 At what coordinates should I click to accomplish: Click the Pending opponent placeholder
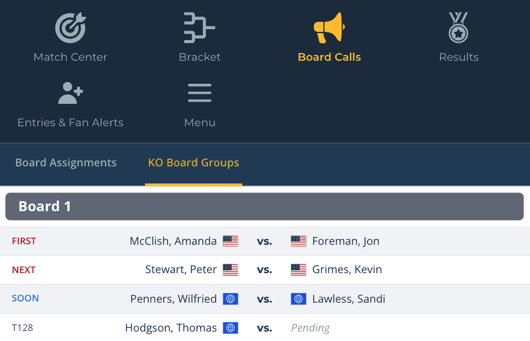[x=310, y=328]
